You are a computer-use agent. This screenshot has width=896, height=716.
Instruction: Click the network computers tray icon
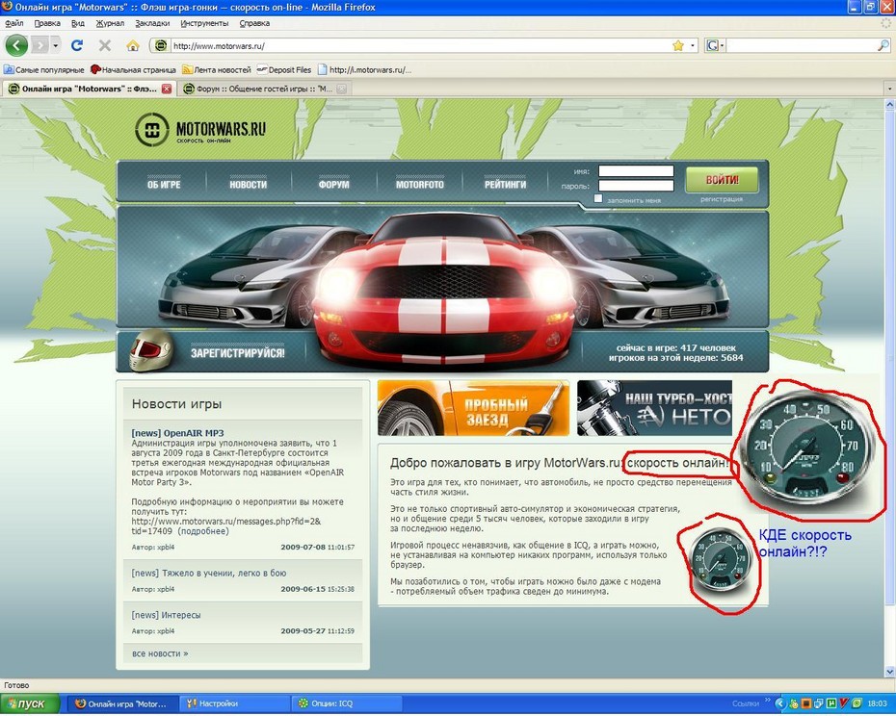tap(819, 703)
